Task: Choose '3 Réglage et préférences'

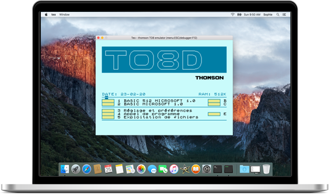Action: coord(155,111)
